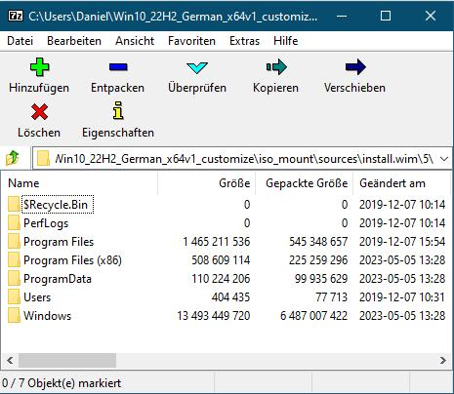
Task: Click date 2019-12-07 10:31
Action: (402, 297)
